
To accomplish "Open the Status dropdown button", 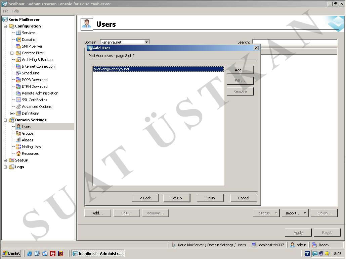I will [x=266, y=213].
